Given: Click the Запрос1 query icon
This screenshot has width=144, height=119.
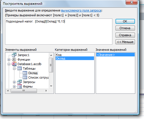Looking at the screenshot, I should pos(14,55).
